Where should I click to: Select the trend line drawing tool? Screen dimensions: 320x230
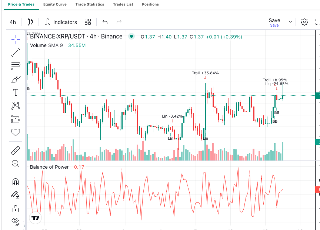tap(16, 53)
